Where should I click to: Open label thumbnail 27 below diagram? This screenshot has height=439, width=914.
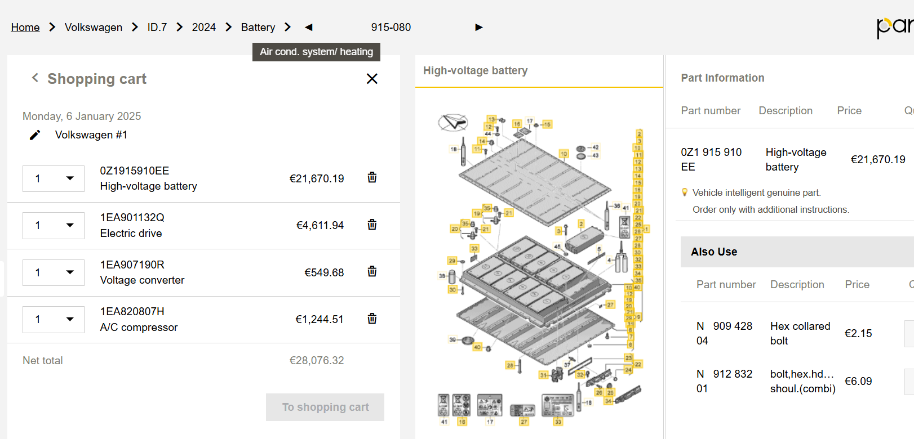[523, 410]
